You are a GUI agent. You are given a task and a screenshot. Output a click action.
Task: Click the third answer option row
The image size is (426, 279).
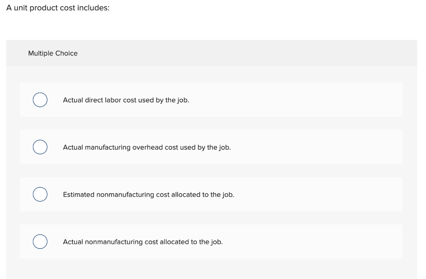coord(211,194)
